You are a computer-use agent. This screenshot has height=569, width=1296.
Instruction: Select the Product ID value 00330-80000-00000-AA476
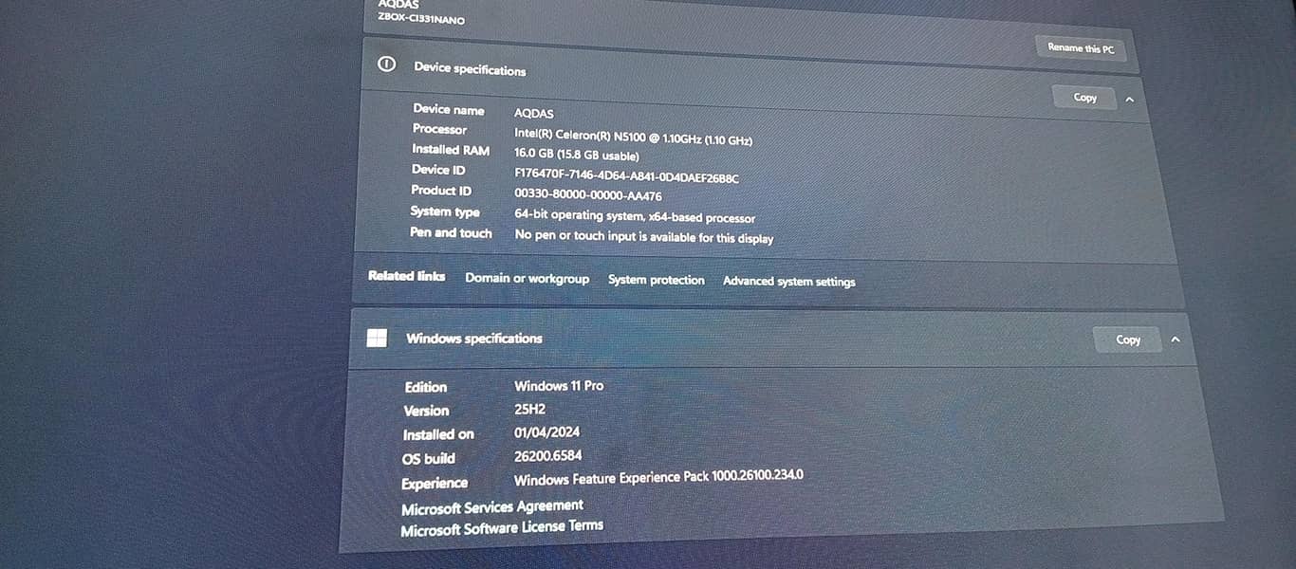(x=588, y=195)
